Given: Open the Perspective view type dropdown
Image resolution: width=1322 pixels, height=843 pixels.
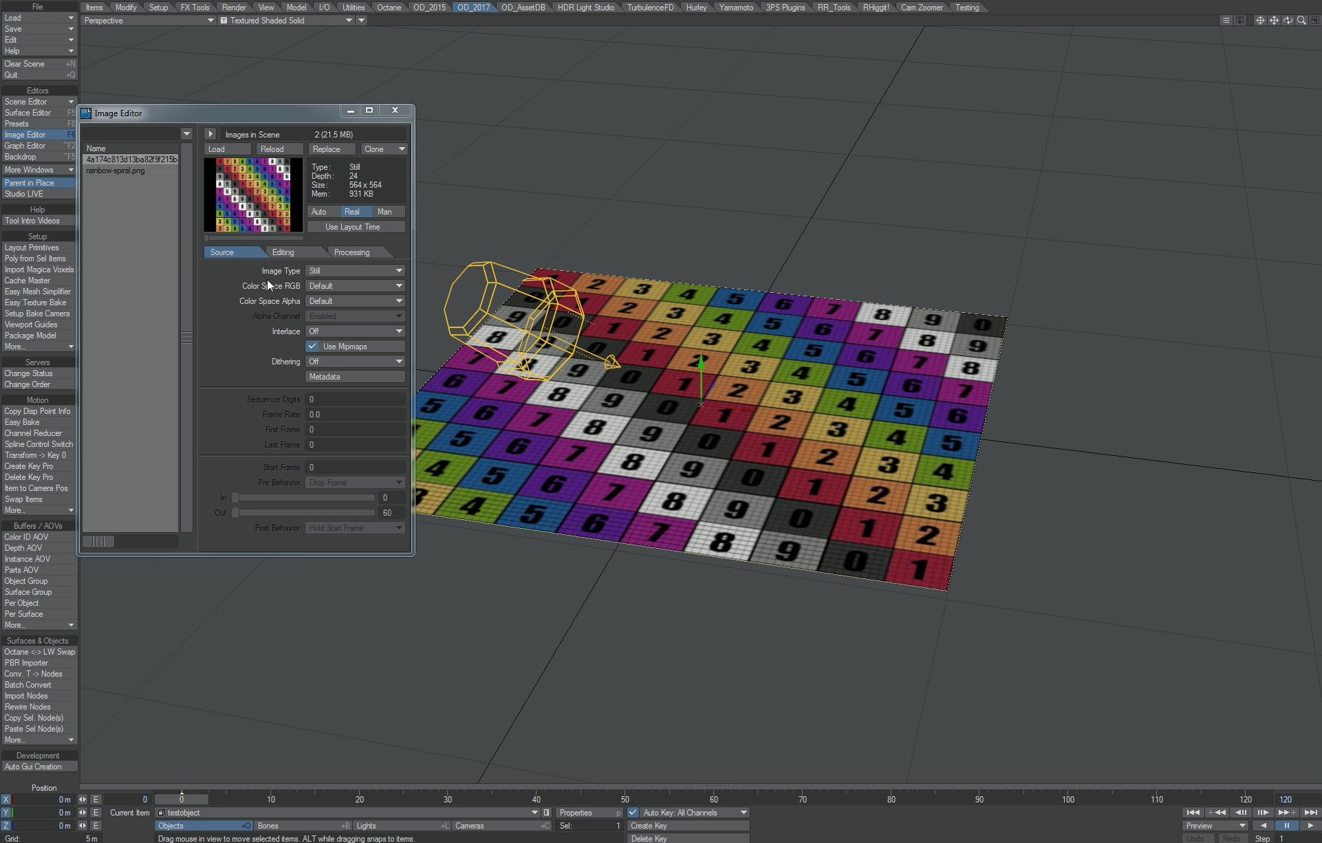Looking at the screenshot, I should click(148, 21).
